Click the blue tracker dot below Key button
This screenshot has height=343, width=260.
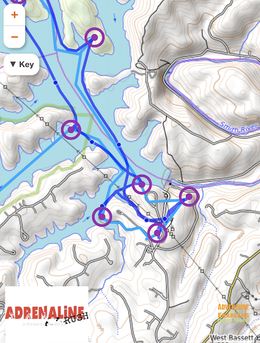point(56,83)
